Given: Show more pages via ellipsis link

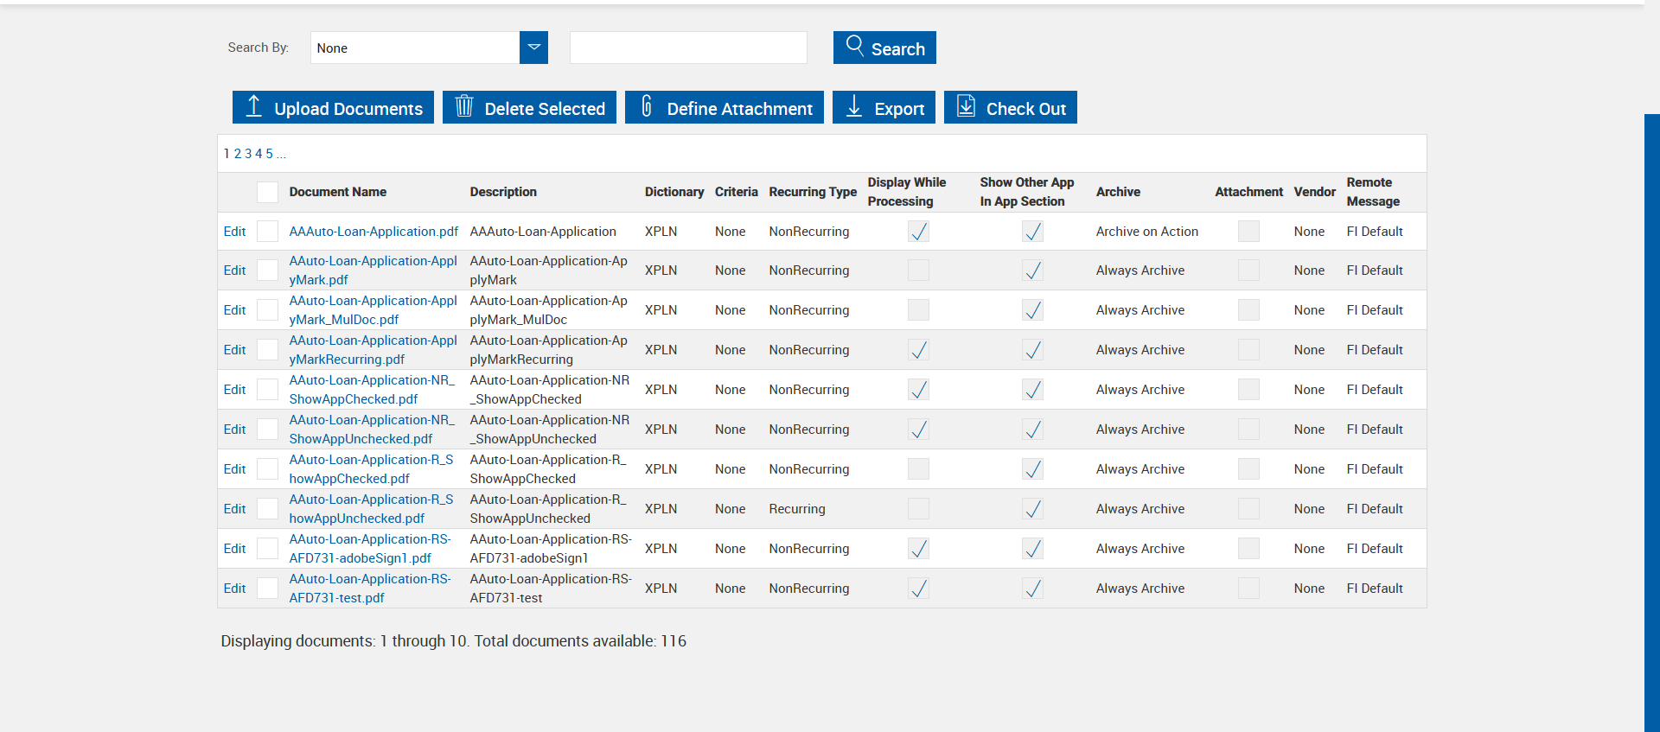Looking at the screenshot, I should (281, 154).
